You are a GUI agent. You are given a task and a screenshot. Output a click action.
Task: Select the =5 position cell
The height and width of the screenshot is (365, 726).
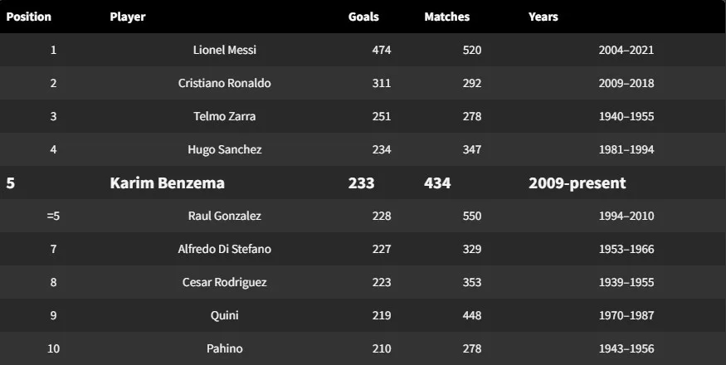coord(53,216)
